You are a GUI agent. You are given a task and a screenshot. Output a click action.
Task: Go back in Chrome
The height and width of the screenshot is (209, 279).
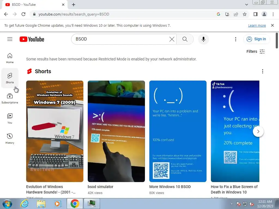6,14
